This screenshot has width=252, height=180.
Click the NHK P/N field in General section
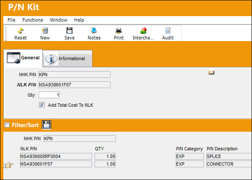[x=75, y=75]
